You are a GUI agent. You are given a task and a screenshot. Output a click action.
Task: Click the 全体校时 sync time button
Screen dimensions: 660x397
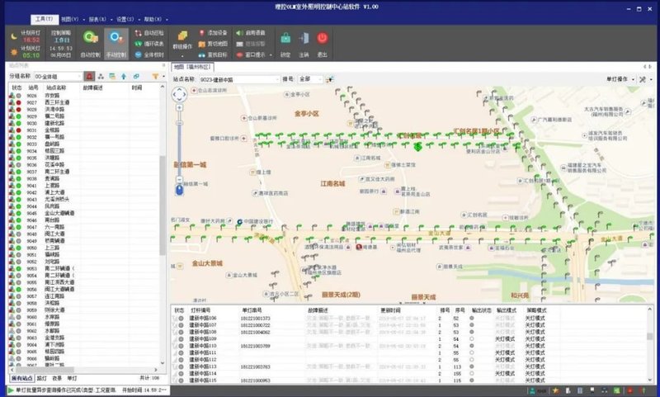click(148, 54)
